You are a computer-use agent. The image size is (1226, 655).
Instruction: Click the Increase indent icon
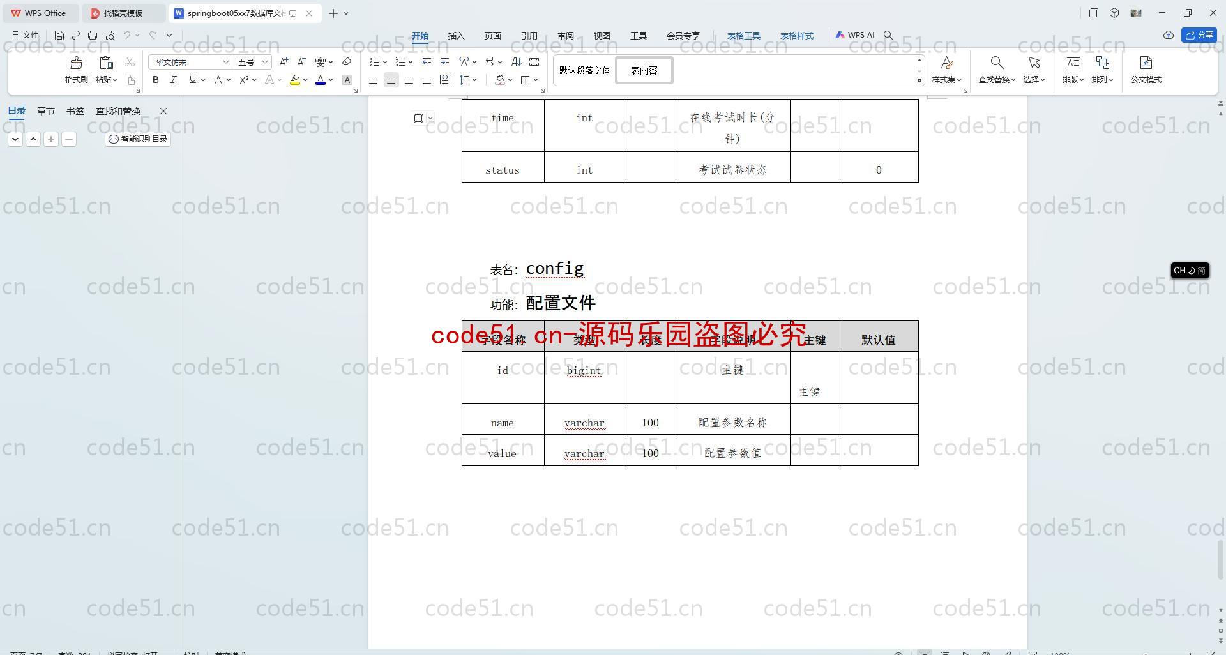[444, 62]
